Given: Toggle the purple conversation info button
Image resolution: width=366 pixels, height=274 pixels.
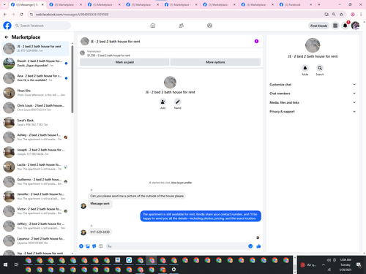Looking at the screenshot, I should click(256, 41).
